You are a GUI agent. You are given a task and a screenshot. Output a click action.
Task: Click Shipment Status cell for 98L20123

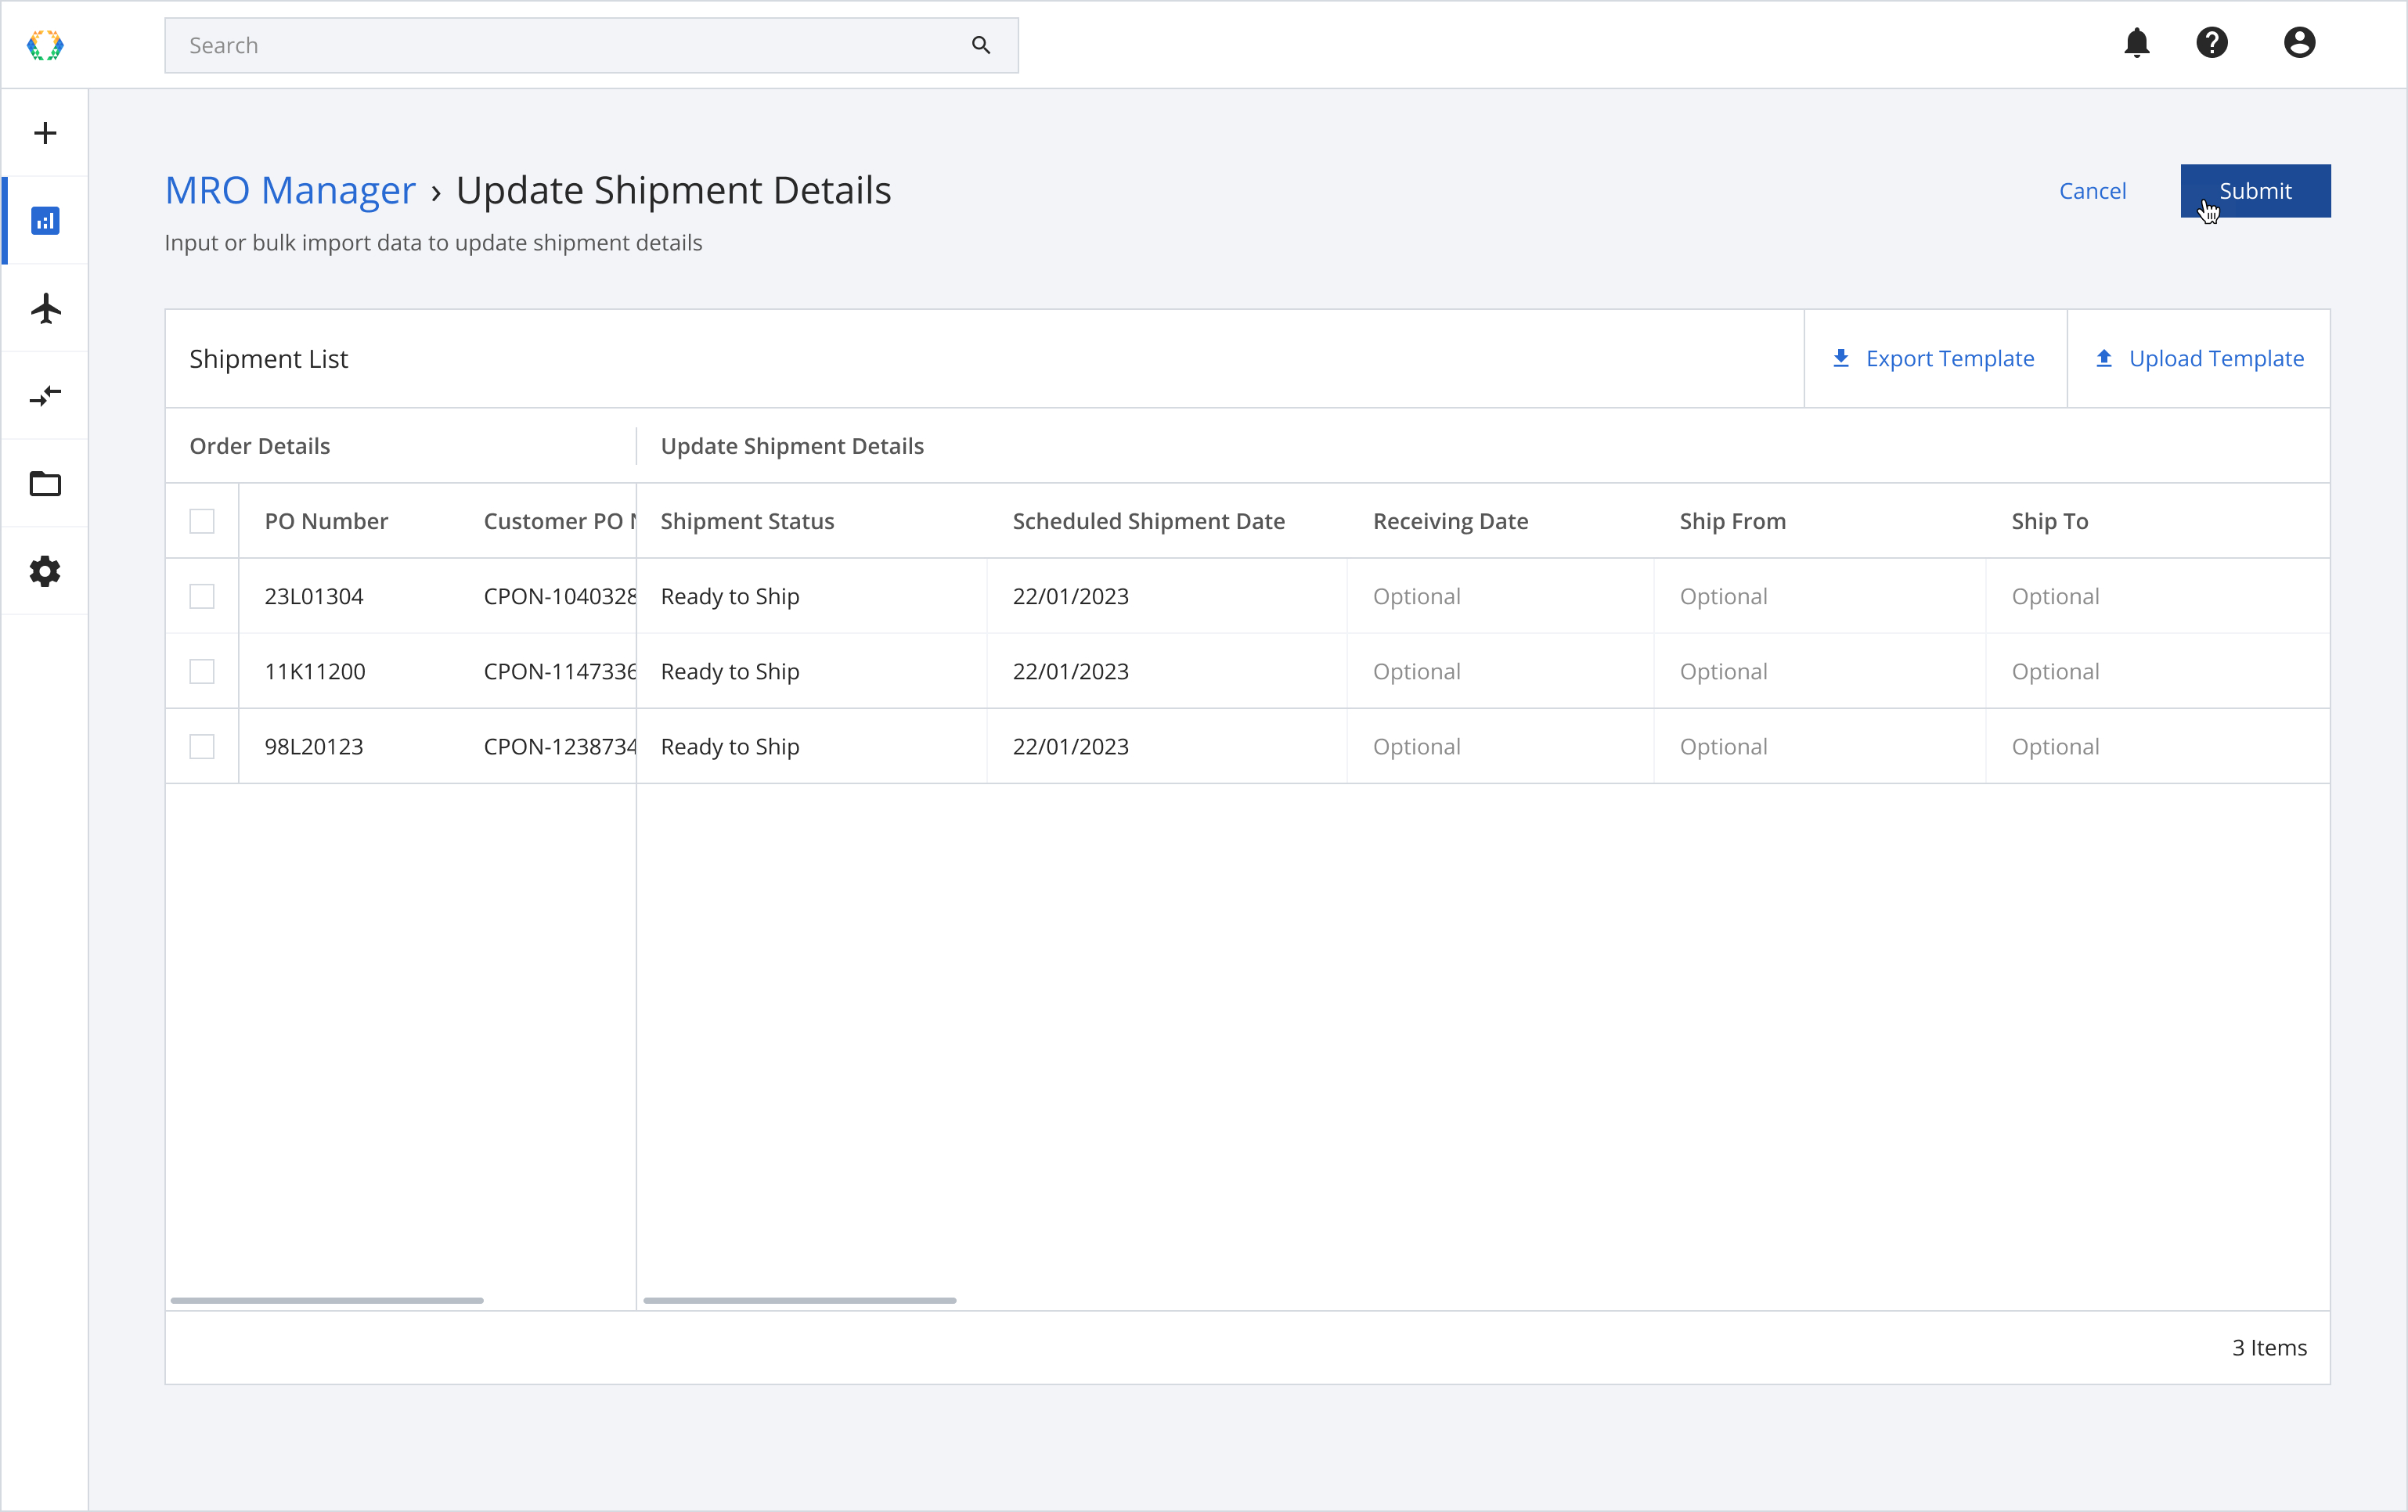[811, 746]
